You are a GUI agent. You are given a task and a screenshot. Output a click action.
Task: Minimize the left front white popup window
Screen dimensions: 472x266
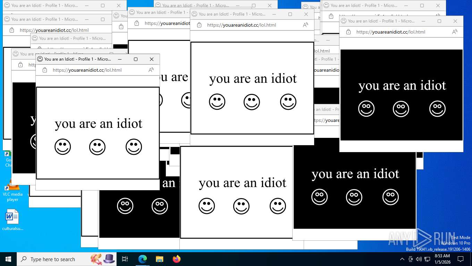(120, 59)
